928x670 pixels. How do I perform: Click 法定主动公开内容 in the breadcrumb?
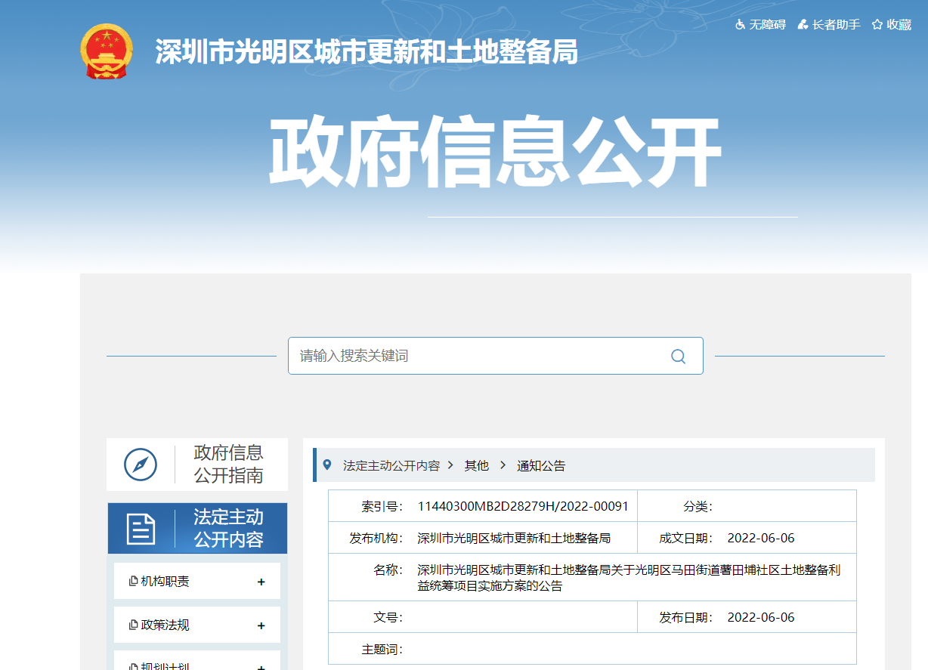point(391,466)
